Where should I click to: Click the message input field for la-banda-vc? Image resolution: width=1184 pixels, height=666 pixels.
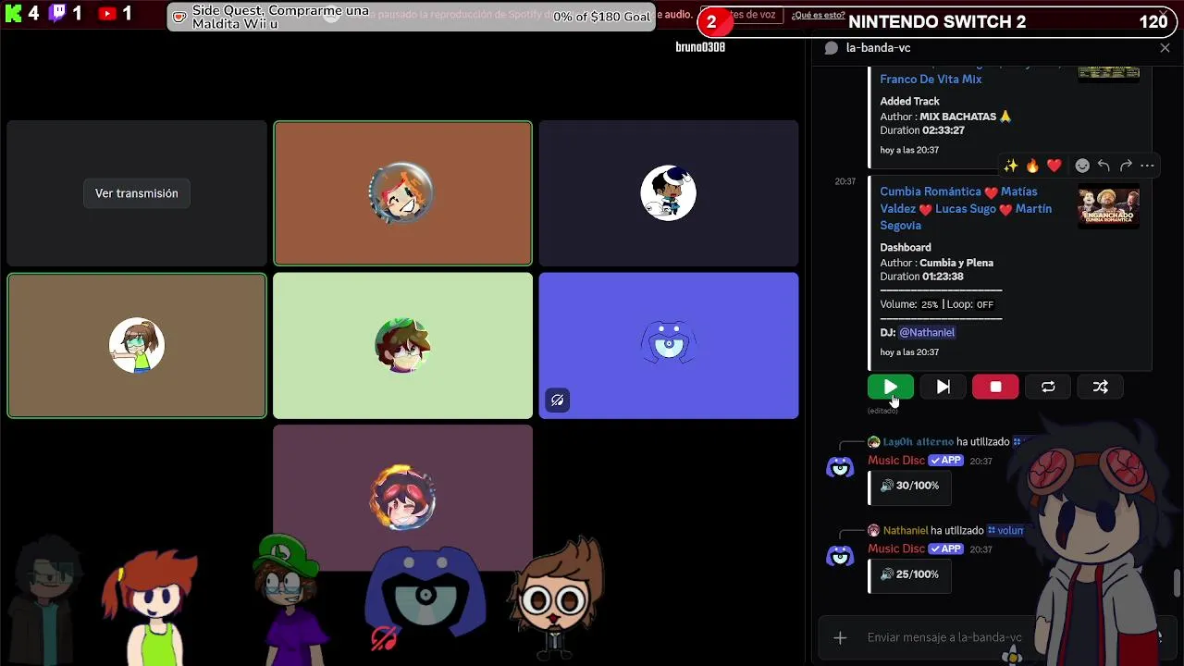coord(943,637)
